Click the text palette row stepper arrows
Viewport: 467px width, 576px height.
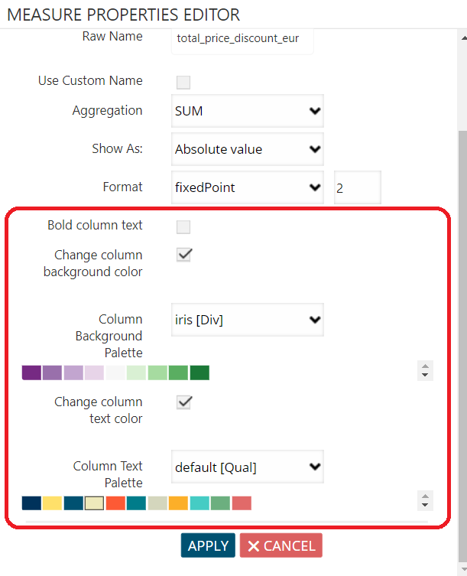(425, 501)
